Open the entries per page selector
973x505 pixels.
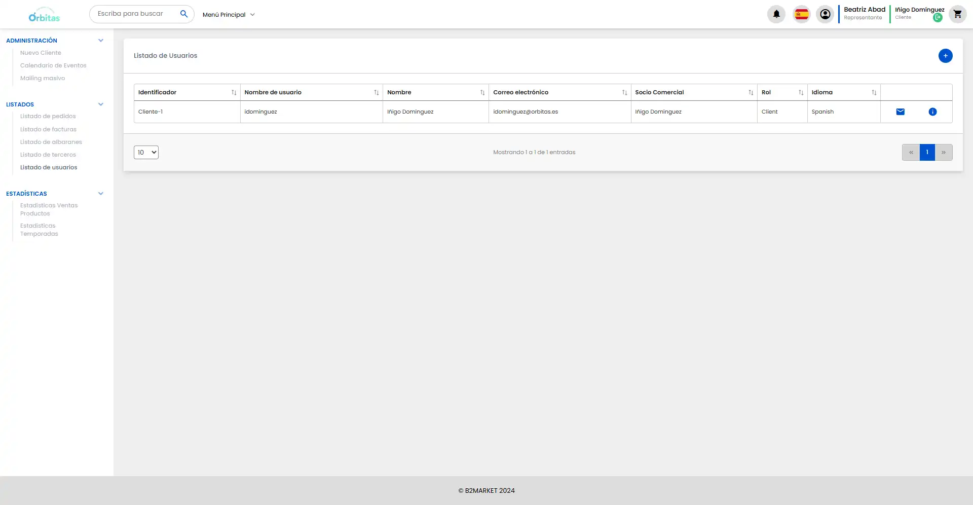[146, 153]
